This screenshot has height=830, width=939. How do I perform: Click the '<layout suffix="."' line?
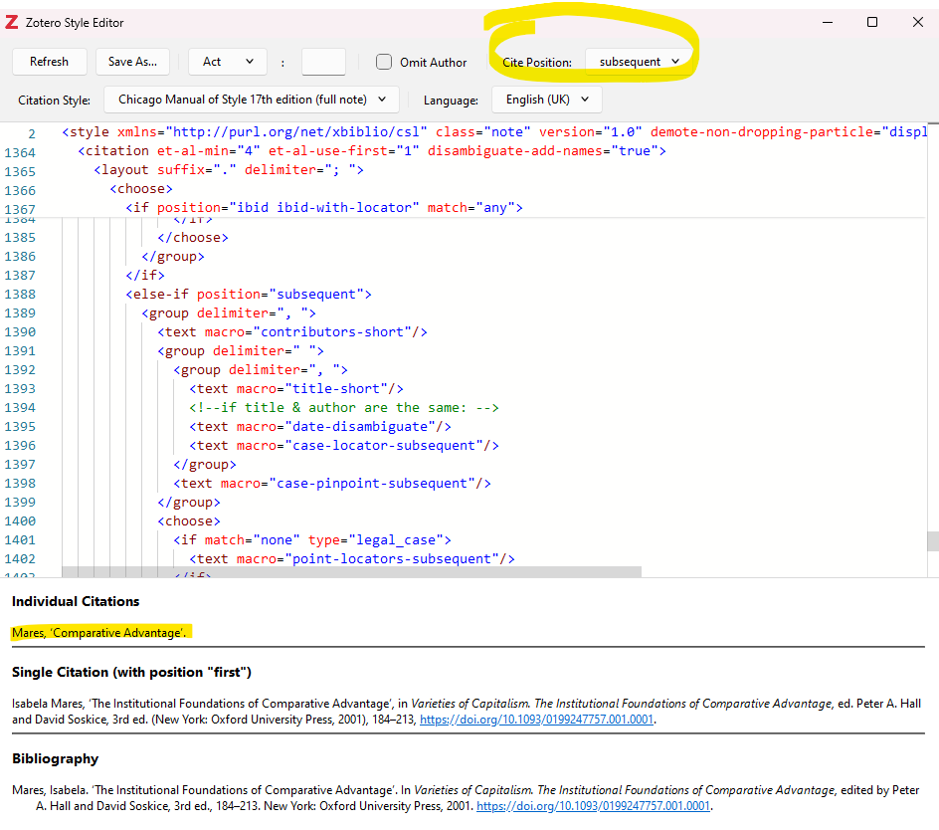tap(229, 169)
